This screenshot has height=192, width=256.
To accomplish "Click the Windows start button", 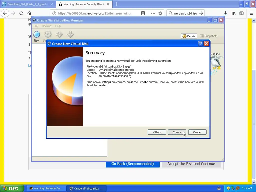I will pos(12,188).
